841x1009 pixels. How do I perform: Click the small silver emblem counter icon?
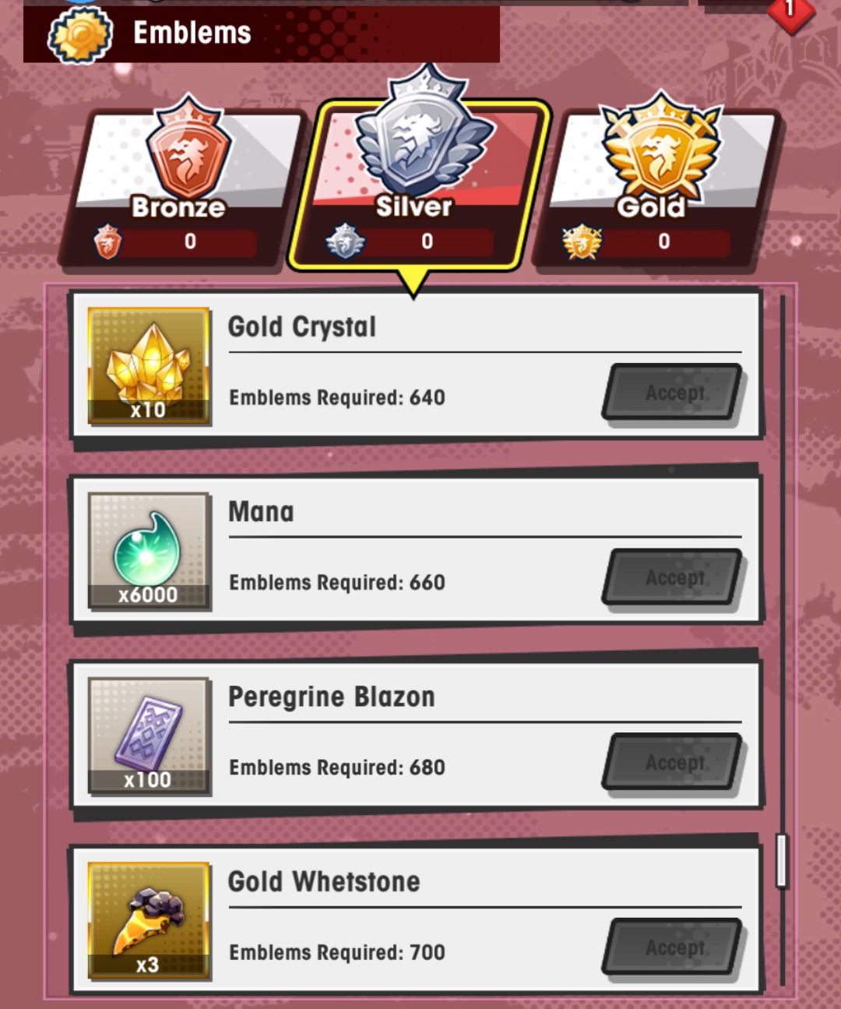coord(345,242)
